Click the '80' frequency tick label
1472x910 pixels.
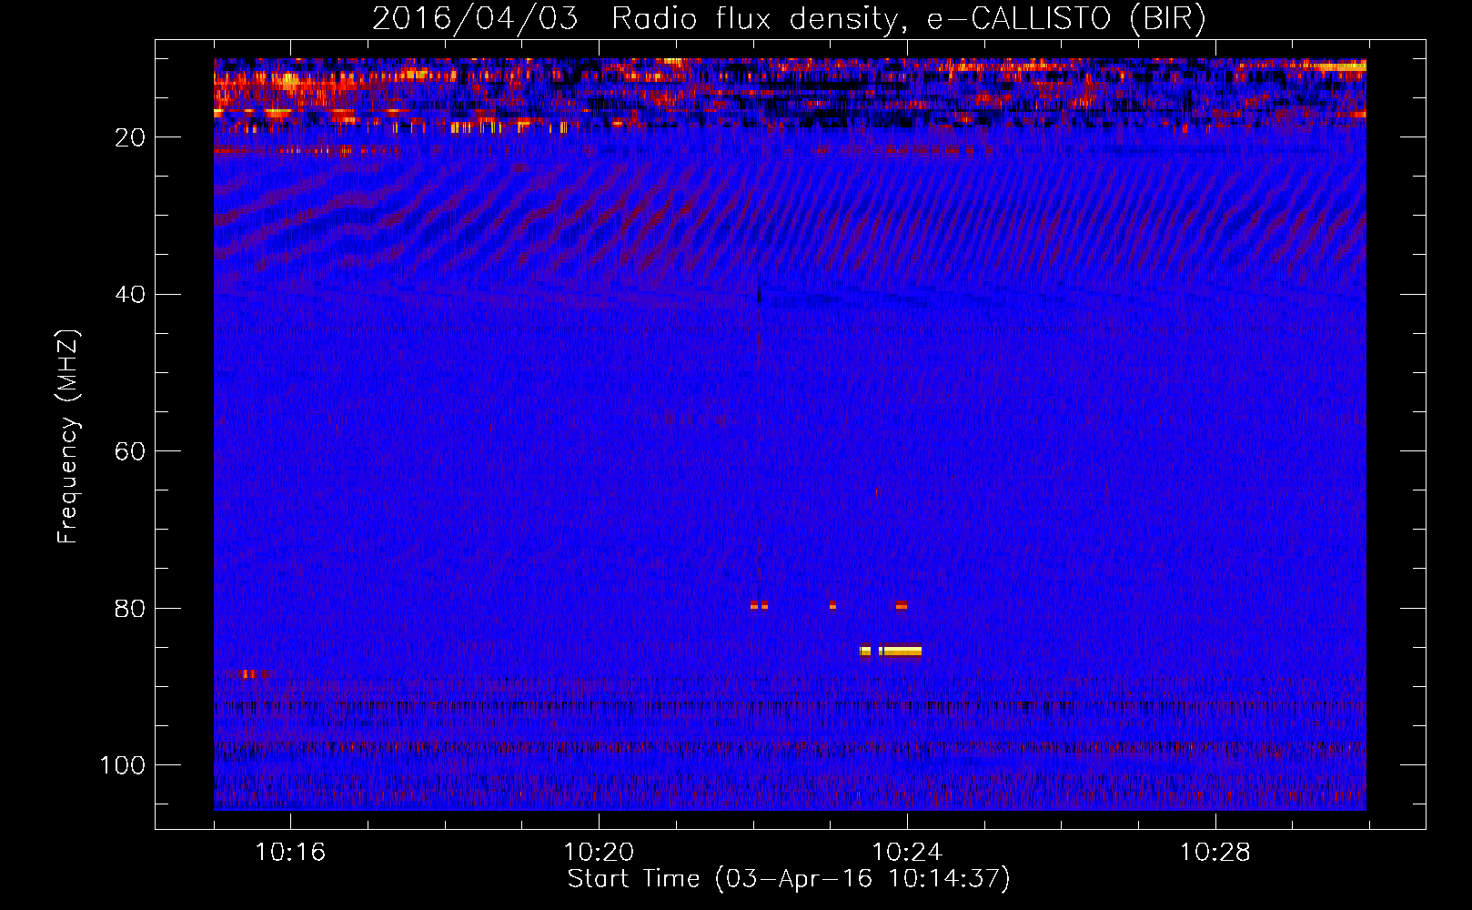[131, 609]
